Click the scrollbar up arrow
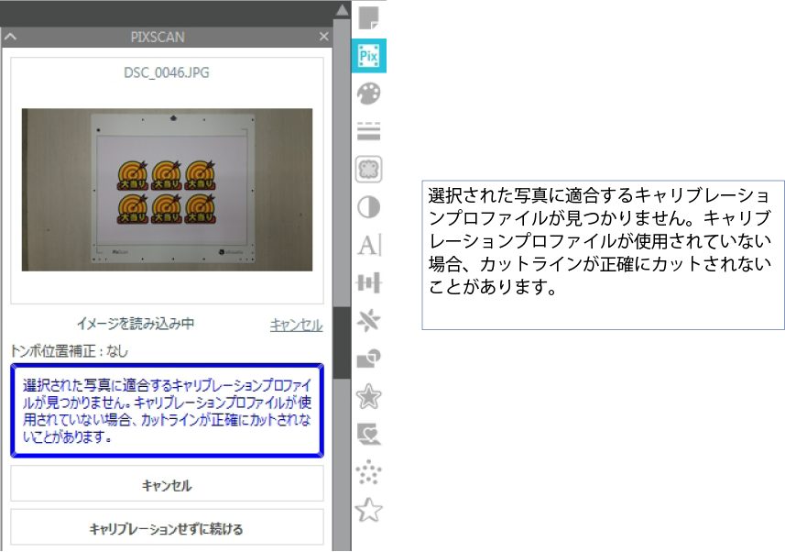The height and width of the screenshot is (552, 785). pyautogui.click(x=342, y=9)
